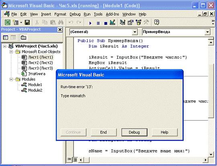Open the Add-Ins menu
217x166 pixels.
pos(113,14)
